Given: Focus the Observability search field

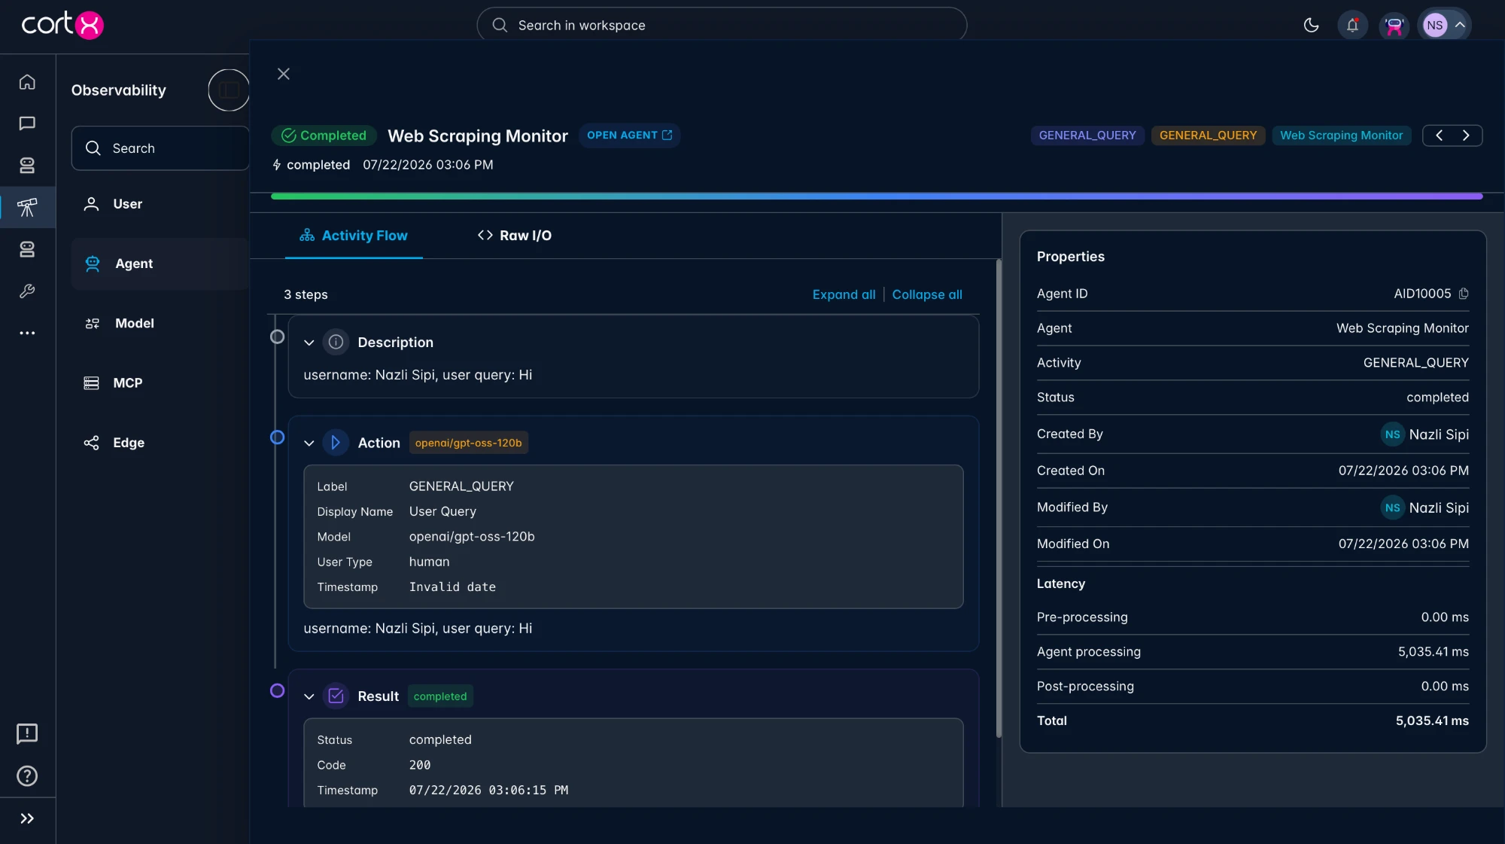Looking at the screenshot, I should point(160,148).
